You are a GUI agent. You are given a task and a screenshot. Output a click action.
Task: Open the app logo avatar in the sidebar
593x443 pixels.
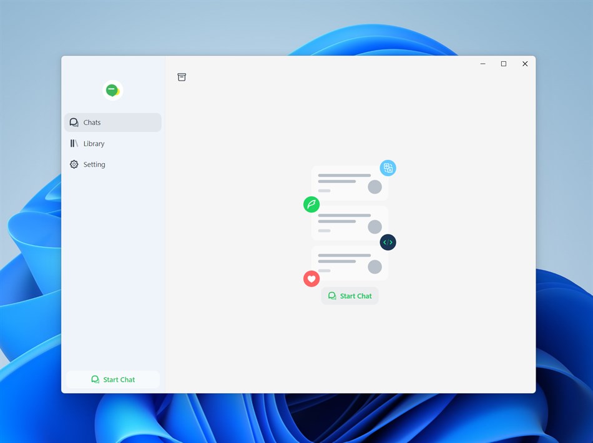[x=112, y=90]
